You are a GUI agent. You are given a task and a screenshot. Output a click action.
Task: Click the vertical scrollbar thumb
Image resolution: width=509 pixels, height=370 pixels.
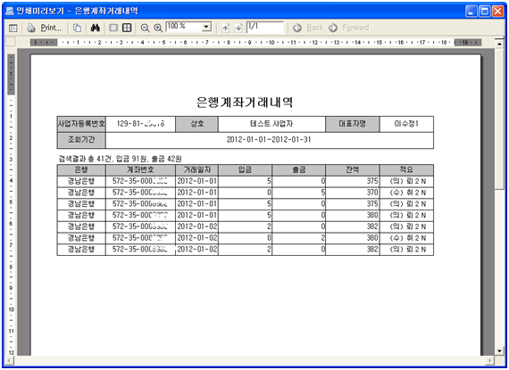coord(499,119)
